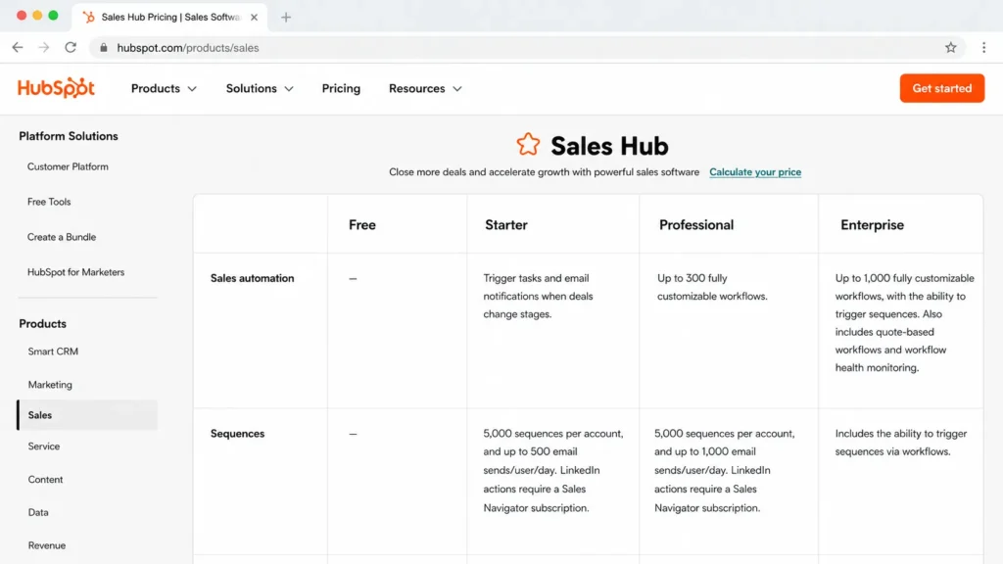Click the Platform Solutions sidebar heading

click(x=69, y=136)
